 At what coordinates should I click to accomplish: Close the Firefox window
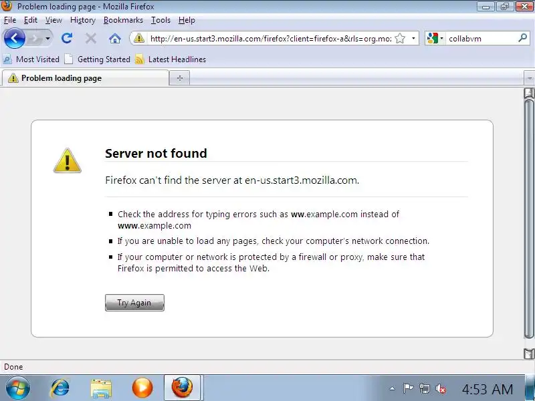(524, 7)
